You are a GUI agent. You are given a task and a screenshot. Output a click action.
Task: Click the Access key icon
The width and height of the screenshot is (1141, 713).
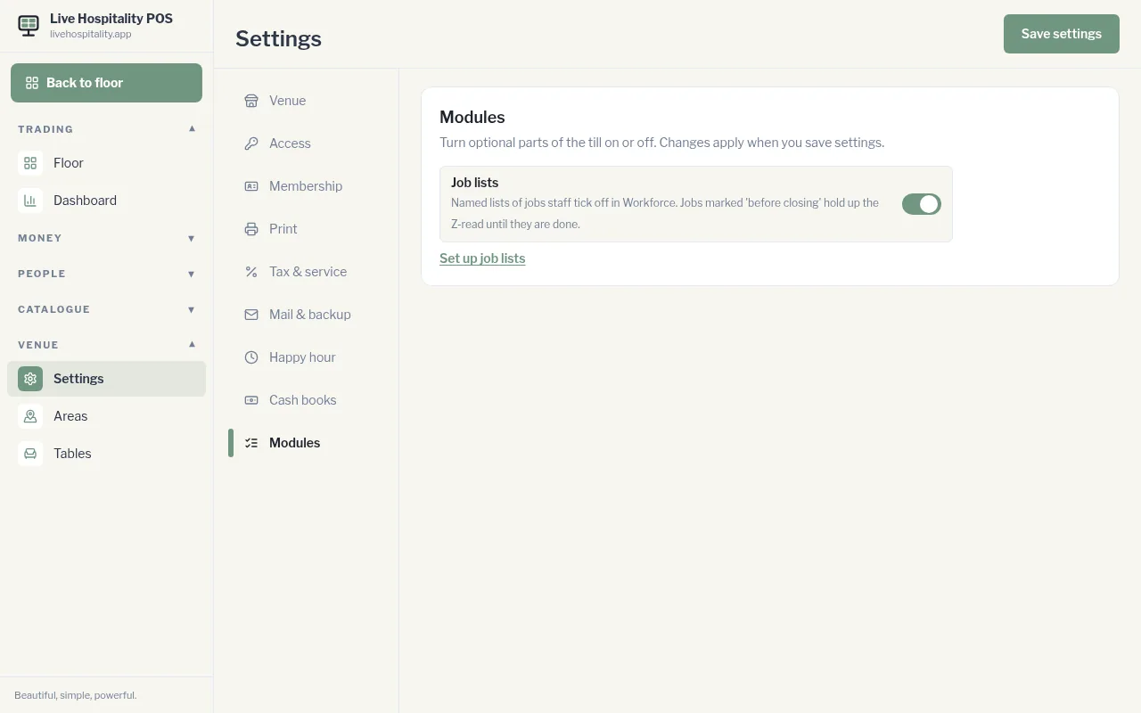click(251, 143)
